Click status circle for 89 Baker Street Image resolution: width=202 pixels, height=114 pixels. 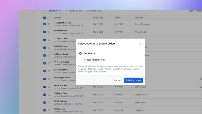[x=49, y=87]
